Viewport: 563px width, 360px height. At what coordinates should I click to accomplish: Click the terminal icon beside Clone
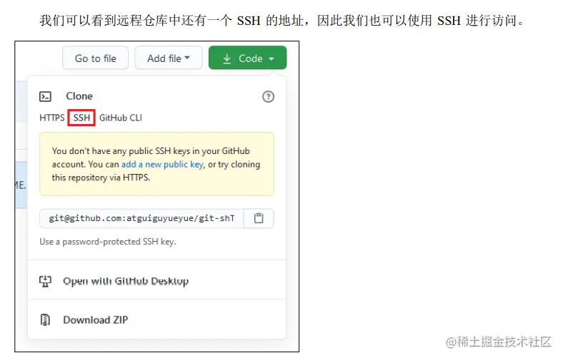coord(45,97)
